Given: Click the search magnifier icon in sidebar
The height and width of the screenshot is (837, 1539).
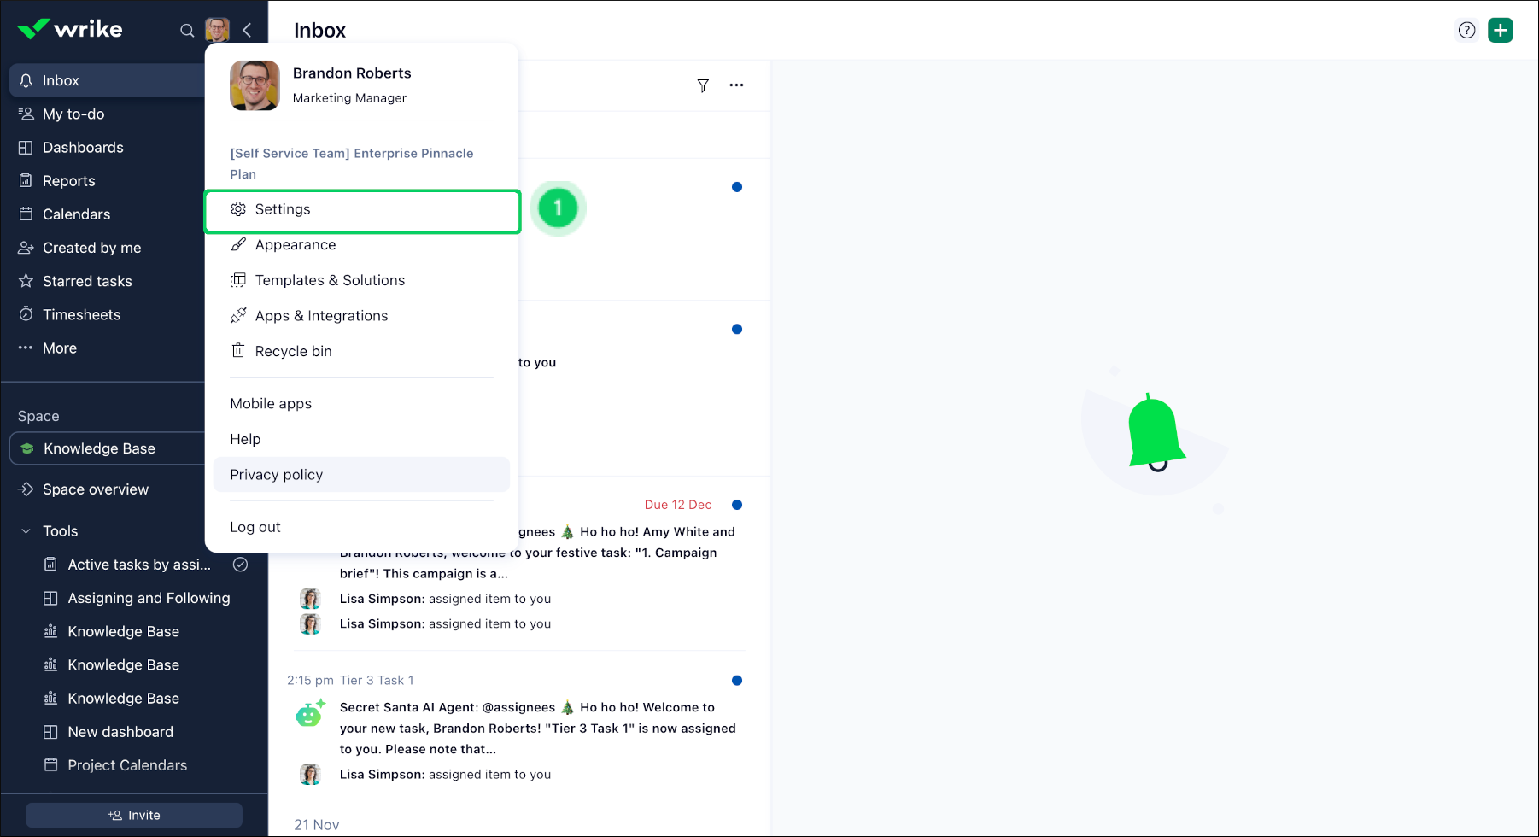Looking at the screenshot, I should pyautogui.click(x=187, y=31).
